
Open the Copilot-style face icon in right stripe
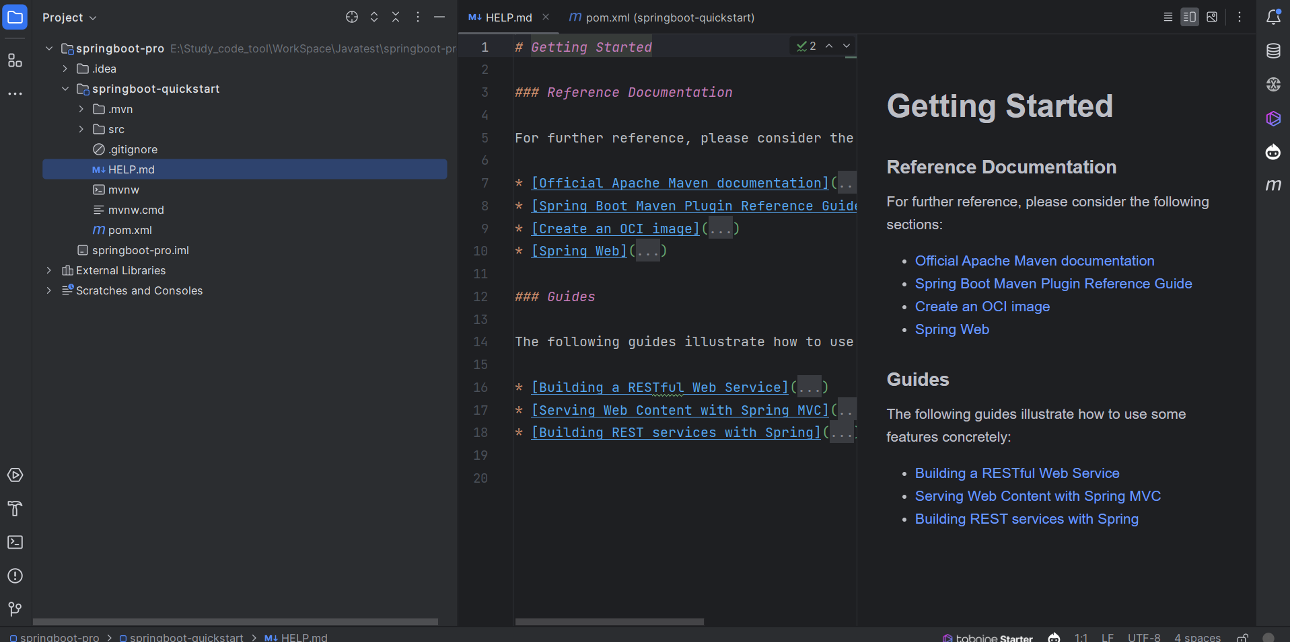pyautogui.click(x=1273, y=152)
